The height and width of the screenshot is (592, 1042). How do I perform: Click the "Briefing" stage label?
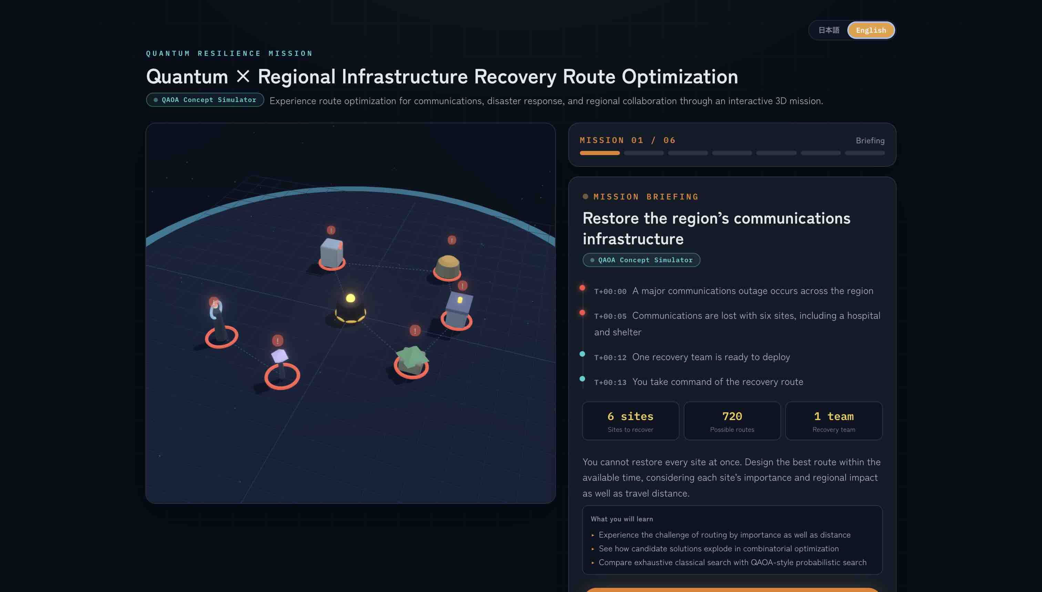point(870,141)
